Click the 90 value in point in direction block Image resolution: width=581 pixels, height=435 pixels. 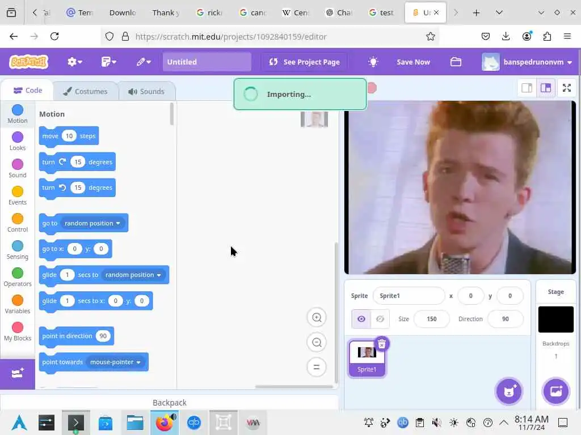[x=103, y=336]
